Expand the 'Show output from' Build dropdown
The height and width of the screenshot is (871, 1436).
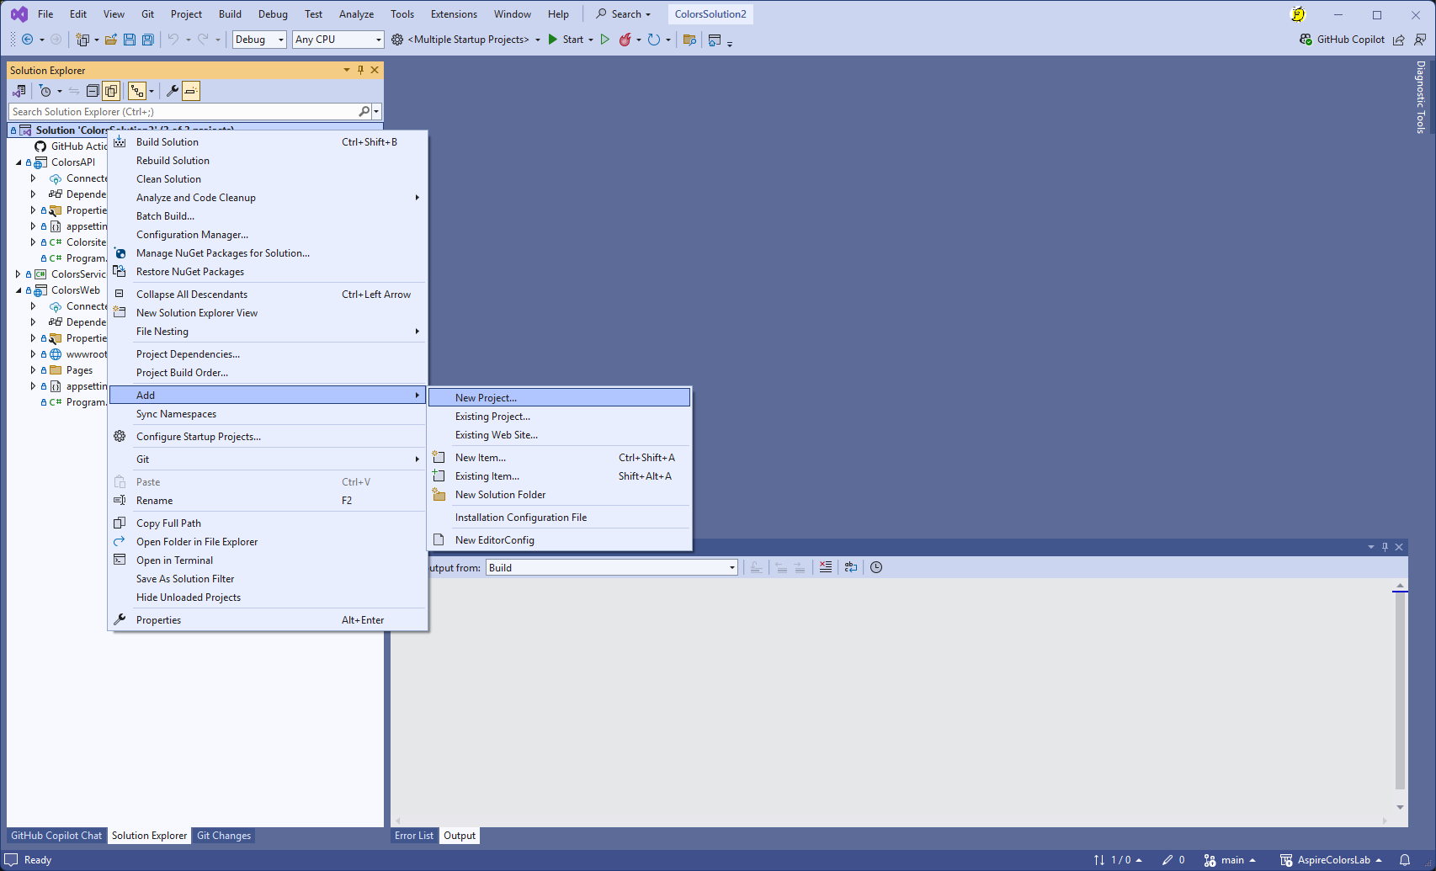tap(611, 567)
